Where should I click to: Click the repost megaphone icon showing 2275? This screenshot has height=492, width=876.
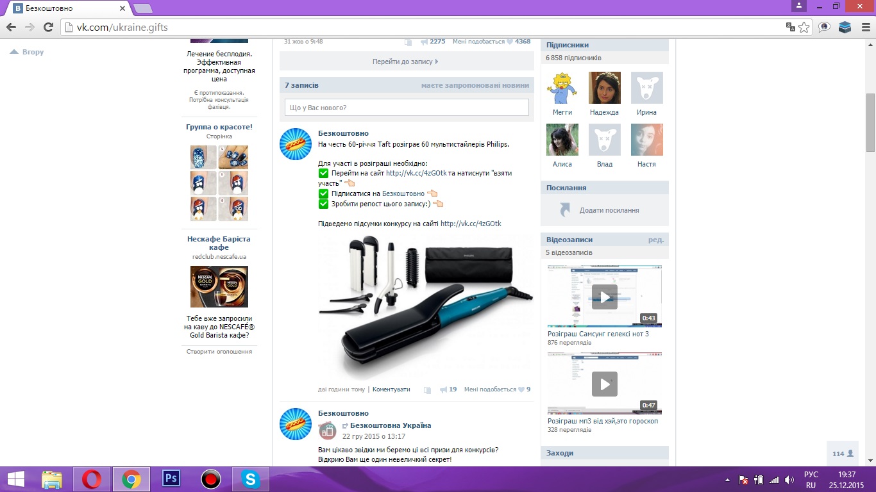point(424,42)
